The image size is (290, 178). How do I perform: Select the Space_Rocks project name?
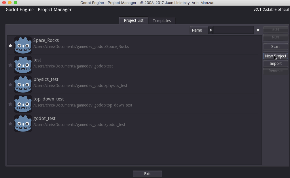(46, 40)
